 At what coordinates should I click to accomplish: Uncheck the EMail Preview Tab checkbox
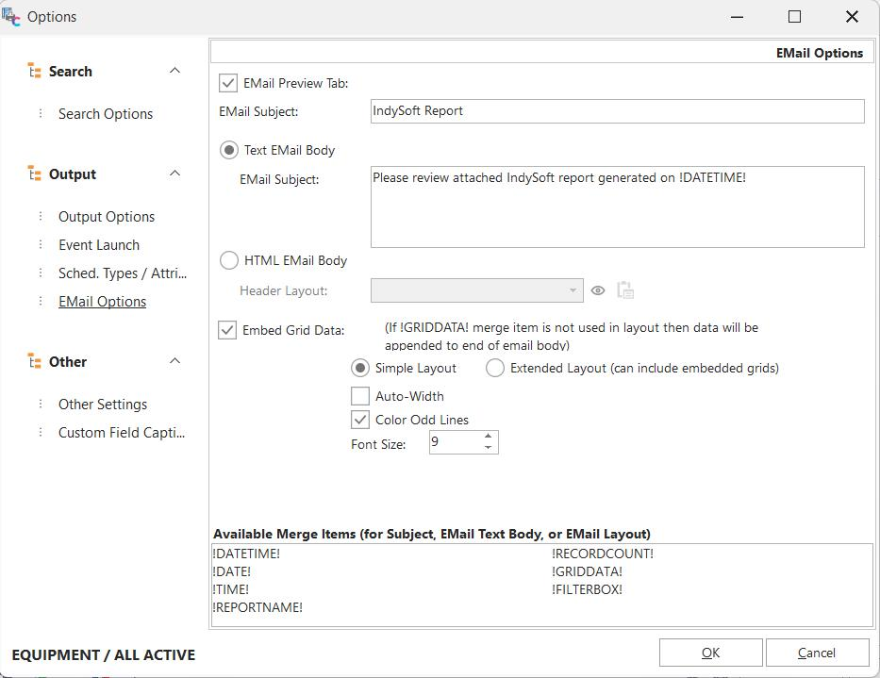[228, 83]
